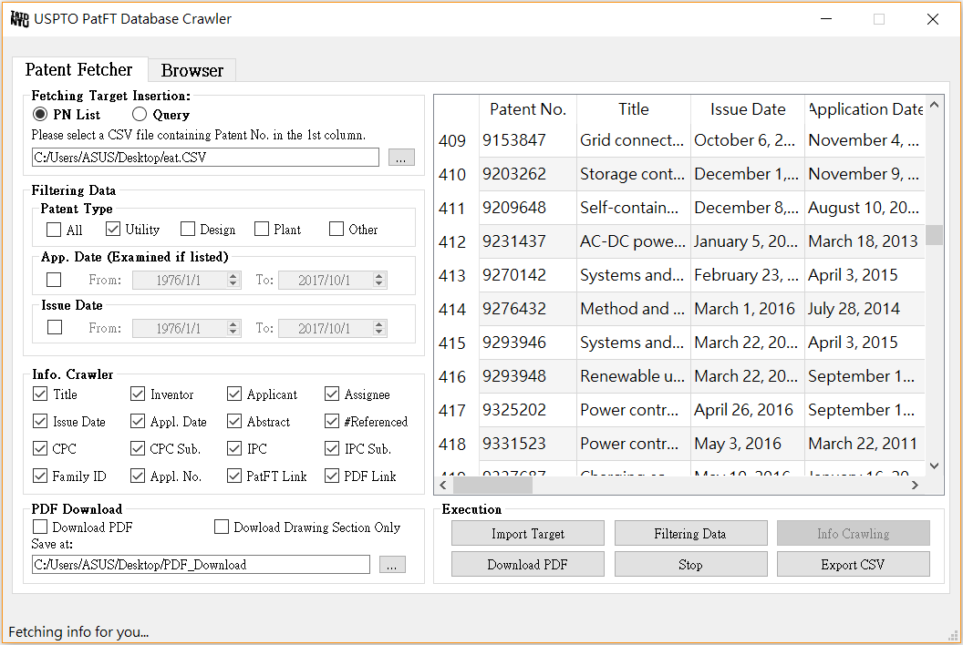963x645 pixels.
Task: Toggle the Assignee crawler checkbox
Action: [x=332, y=394]
